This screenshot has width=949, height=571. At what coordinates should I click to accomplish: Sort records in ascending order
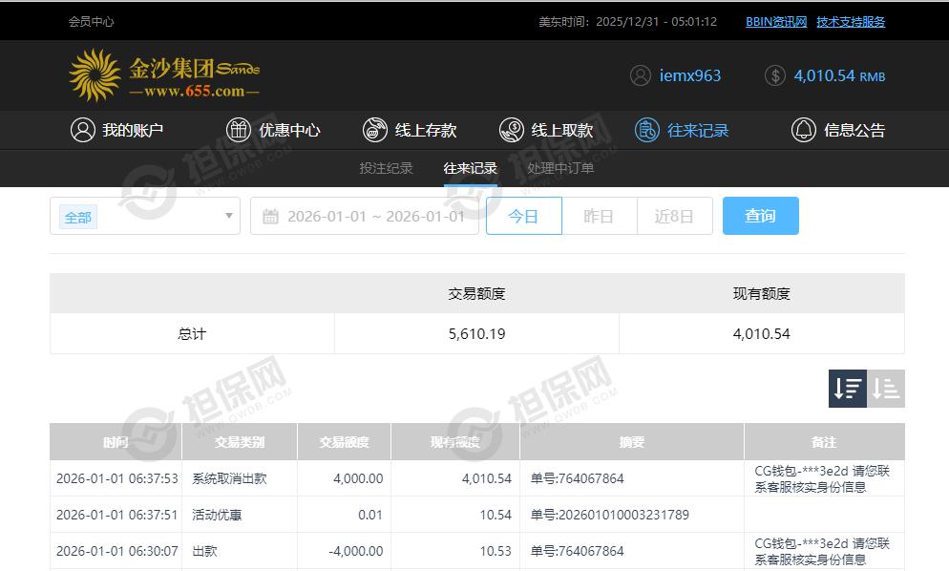point(886,389)
